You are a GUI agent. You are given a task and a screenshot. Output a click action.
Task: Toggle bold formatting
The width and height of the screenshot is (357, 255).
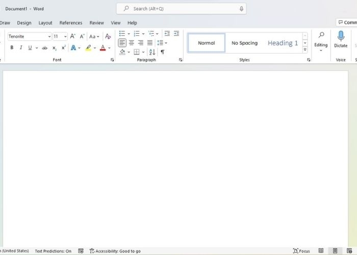(x=12, y=48)
